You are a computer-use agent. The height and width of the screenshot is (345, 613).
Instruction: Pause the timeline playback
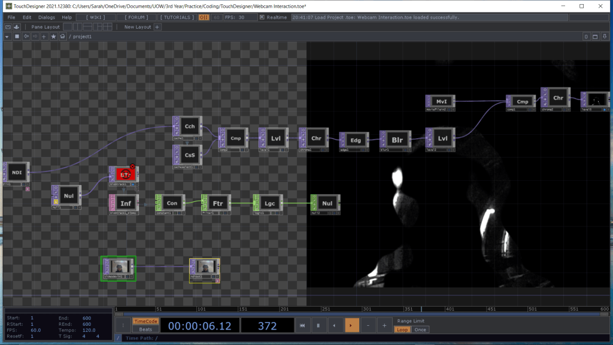[x=318, y=325]
